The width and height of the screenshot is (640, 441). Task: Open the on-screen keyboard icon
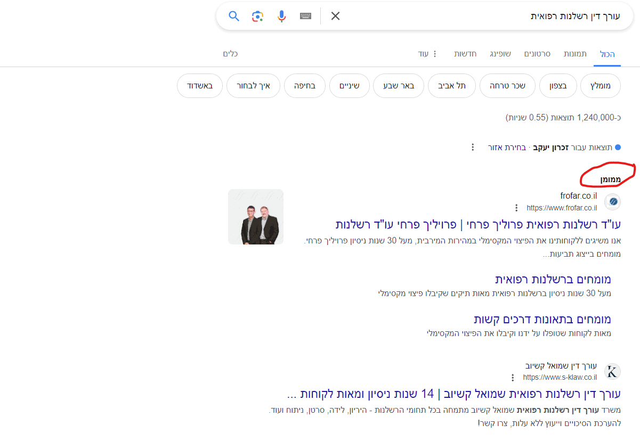[x=305, y=16]
